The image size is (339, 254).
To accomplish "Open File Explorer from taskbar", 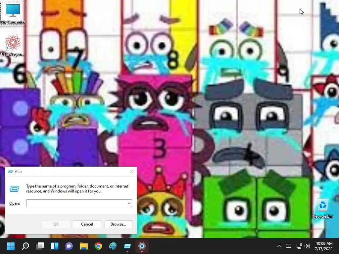I will pyautogui.click(x=84, y=246).
